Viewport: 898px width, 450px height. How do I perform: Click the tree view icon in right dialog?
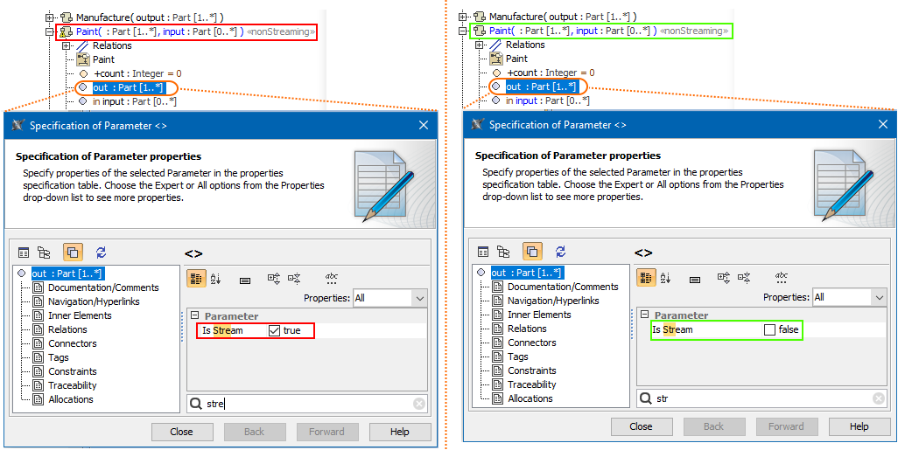click(503, 252)
